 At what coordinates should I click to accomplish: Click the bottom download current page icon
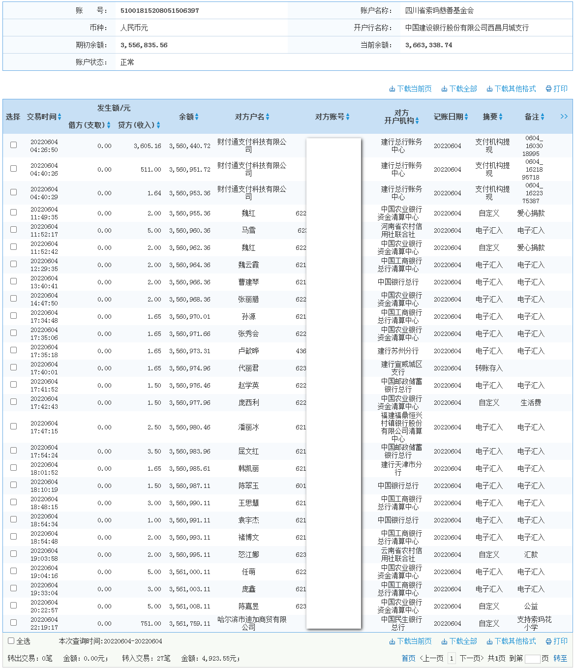point(392,641)
